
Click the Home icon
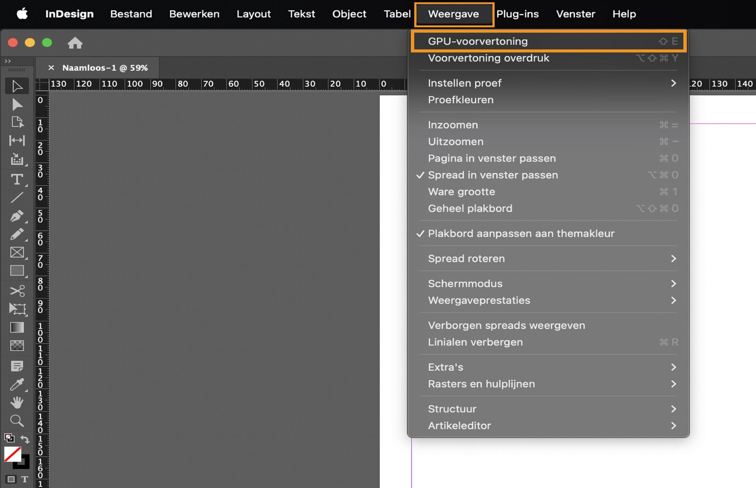[75, 43]
